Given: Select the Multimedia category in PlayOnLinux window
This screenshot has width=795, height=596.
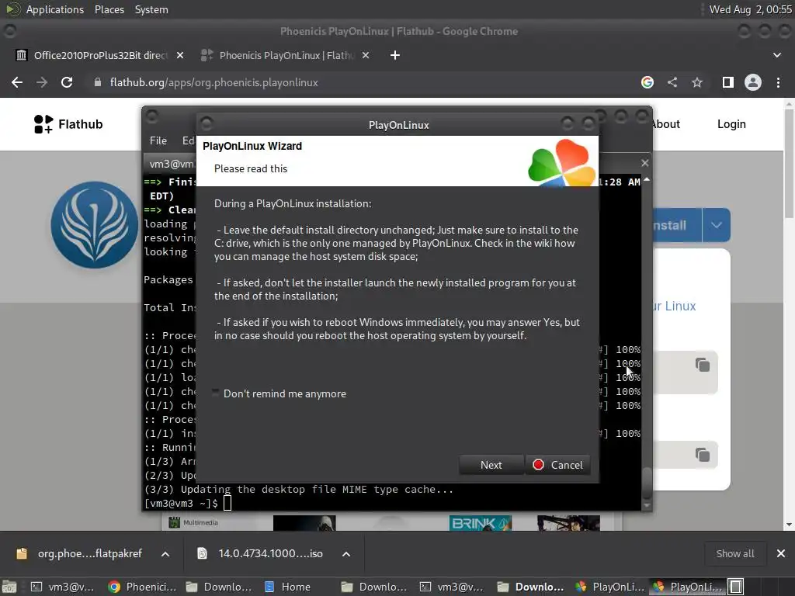Looking at the screenshot, I should [193, 522].
